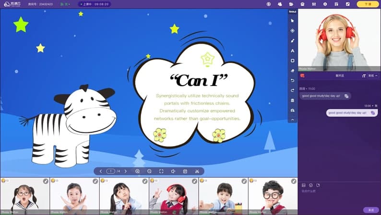Screen dimensions: 381x215
Task: Expand the network status dropdown
Action: 66,4
